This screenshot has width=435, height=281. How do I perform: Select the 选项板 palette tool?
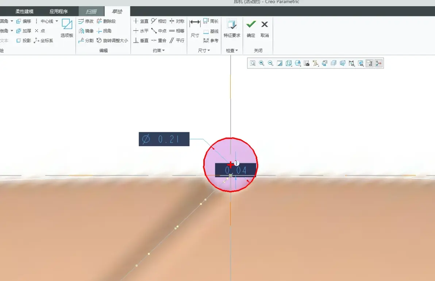coord(67,28)
